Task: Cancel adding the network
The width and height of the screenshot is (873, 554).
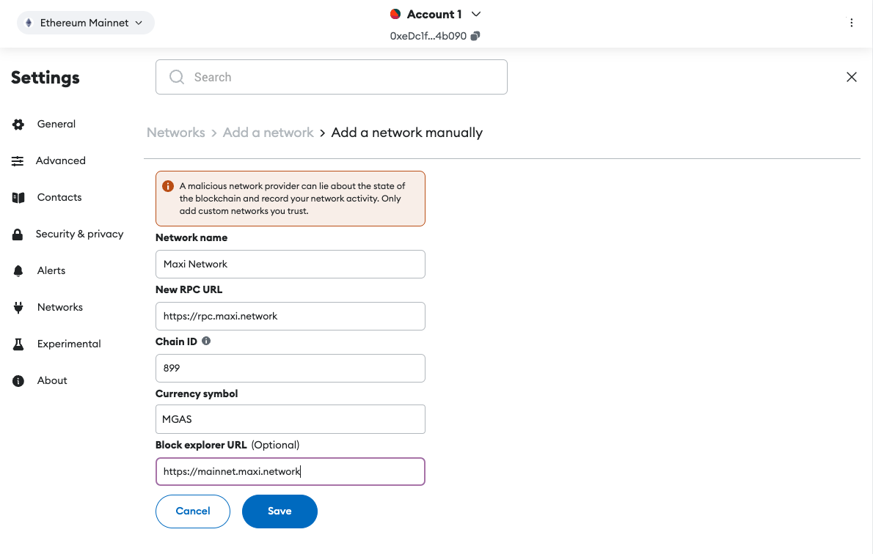Action: coord(193,511)
